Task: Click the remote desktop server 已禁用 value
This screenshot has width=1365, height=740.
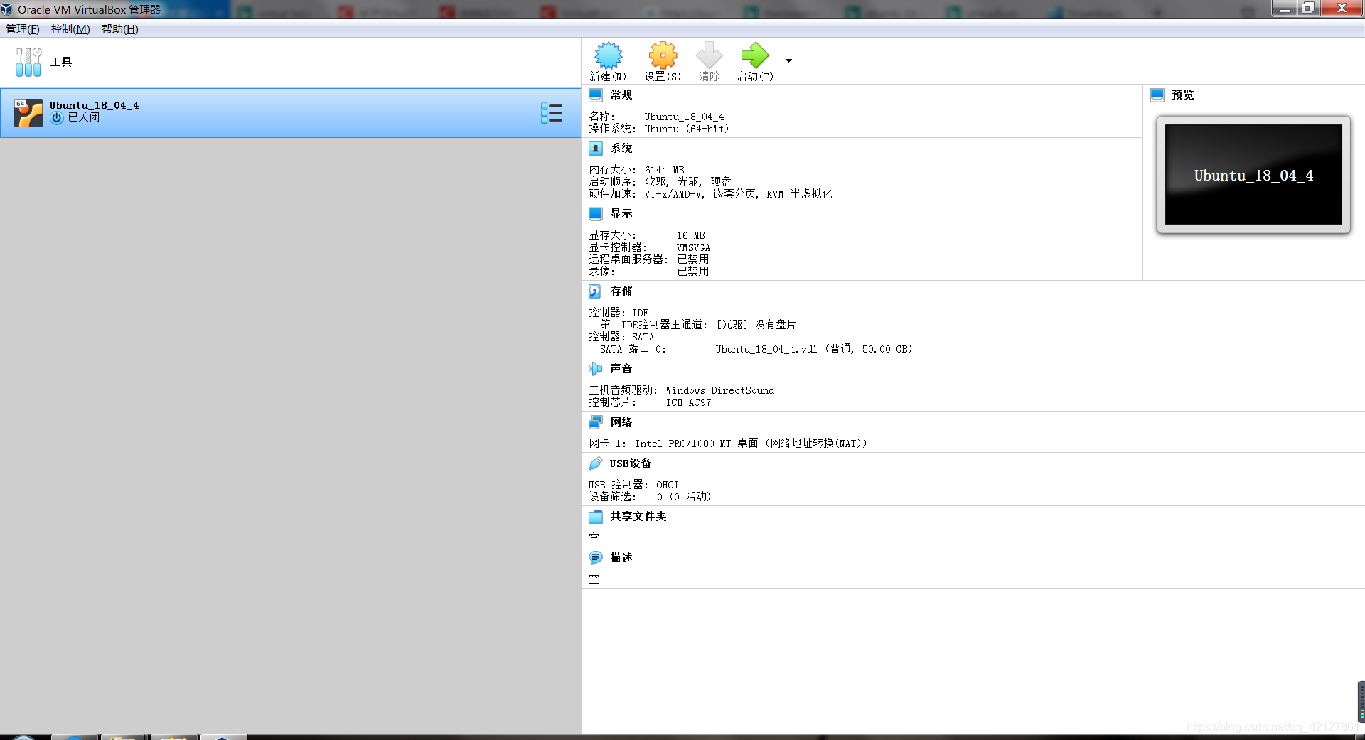Action: tap(693, 259)
